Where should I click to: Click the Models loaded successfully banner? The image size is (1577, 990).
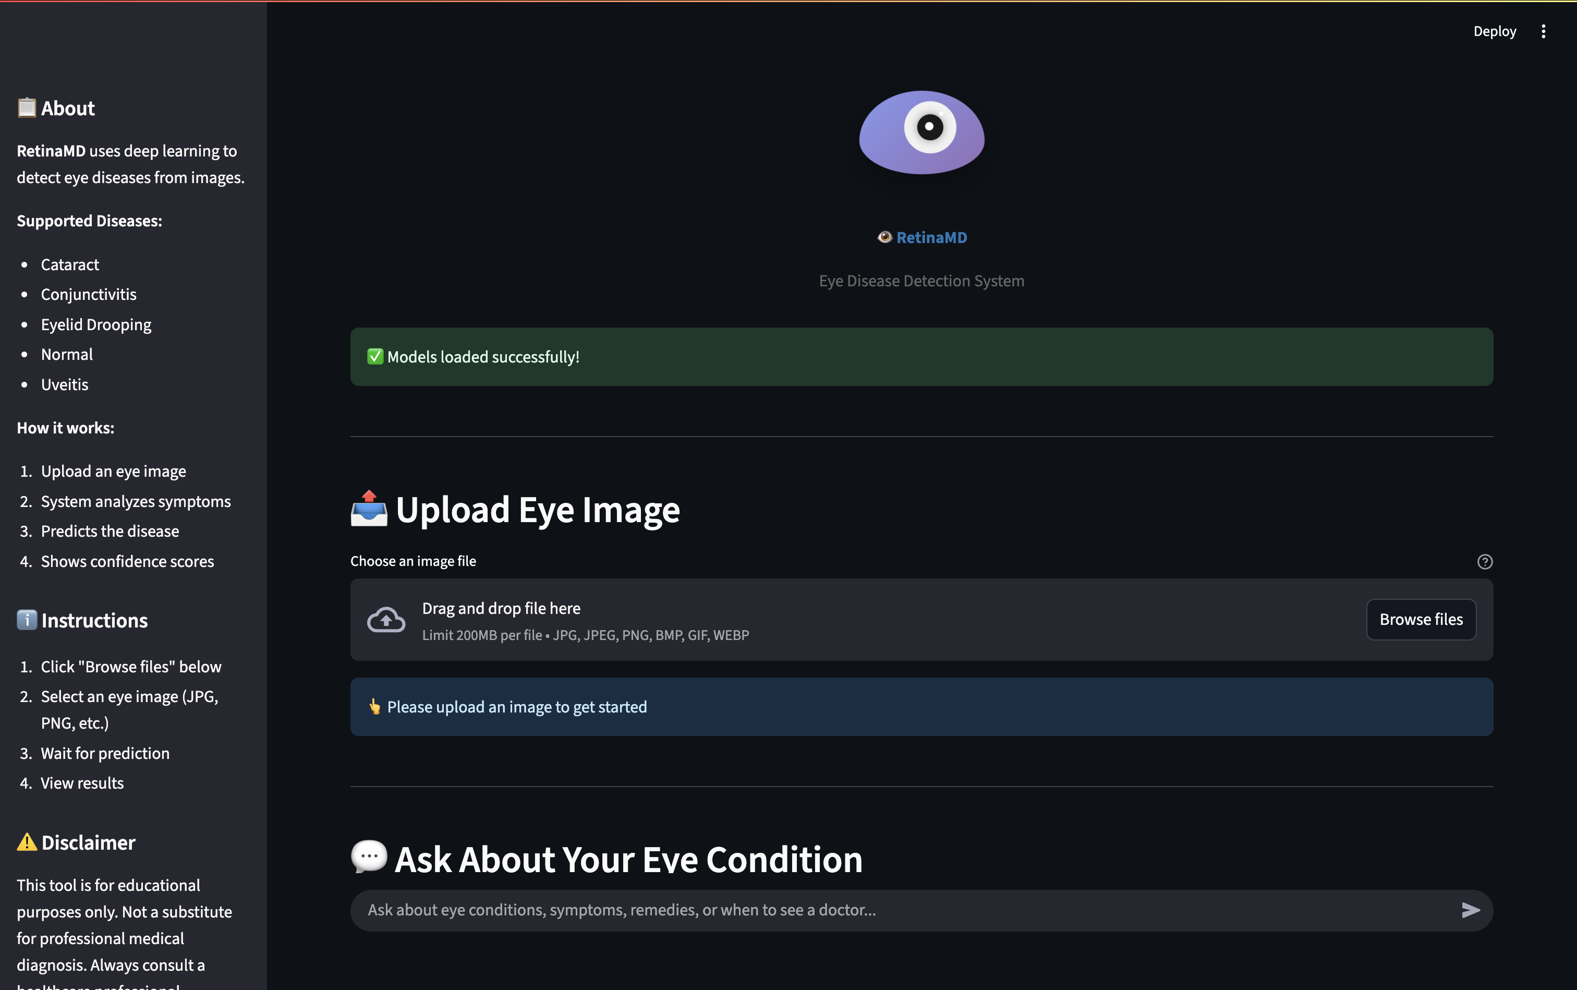coord(921,357)
